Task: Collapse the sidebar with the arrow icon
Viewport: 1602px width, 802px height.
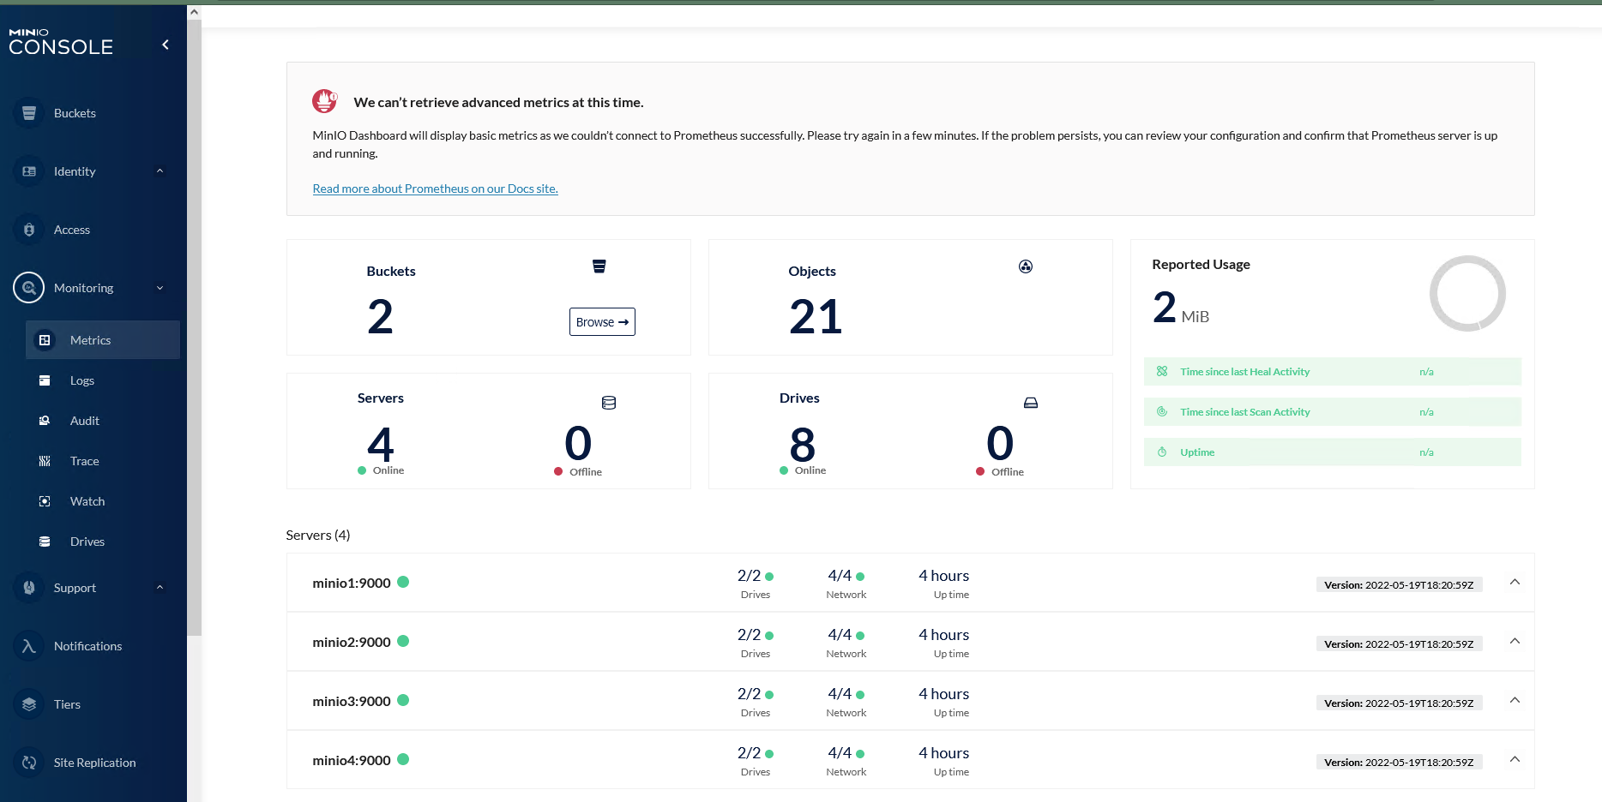Action: tap(166, 45)
